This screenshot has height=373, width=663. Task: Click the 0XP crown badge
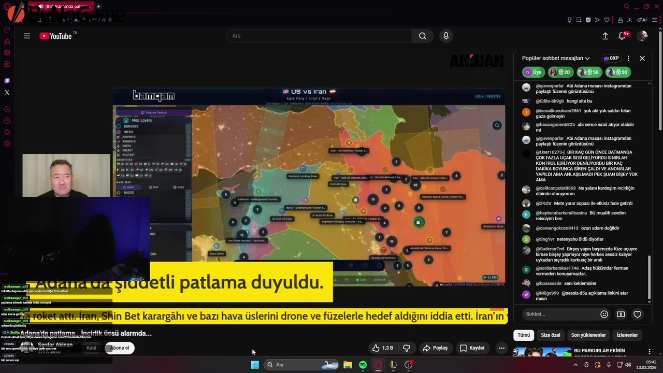tap(611, 59)
